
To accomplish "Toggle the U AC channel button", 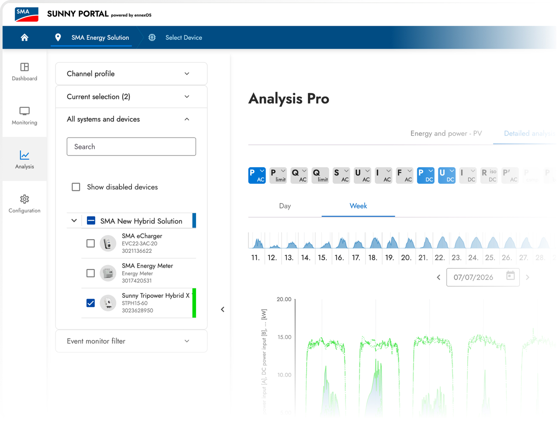I will coord(362,176).
